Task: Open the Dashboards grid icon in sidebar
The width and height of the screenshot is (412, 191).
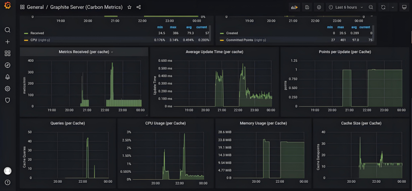Action: [x=8, y=53]
